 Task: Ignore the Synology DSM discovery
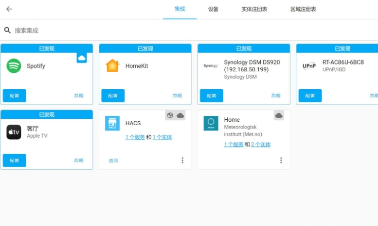(276, 96)
